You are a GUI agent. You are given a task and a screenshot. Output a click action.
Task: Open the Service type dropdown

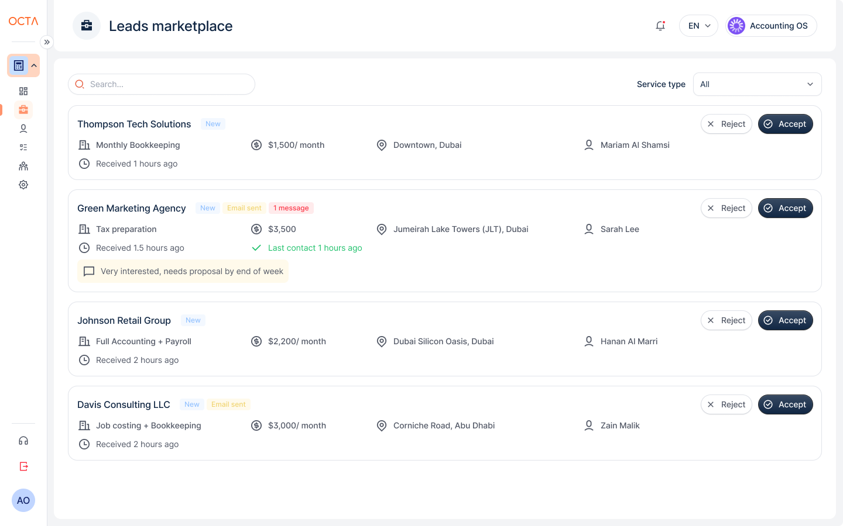(758, 84)
